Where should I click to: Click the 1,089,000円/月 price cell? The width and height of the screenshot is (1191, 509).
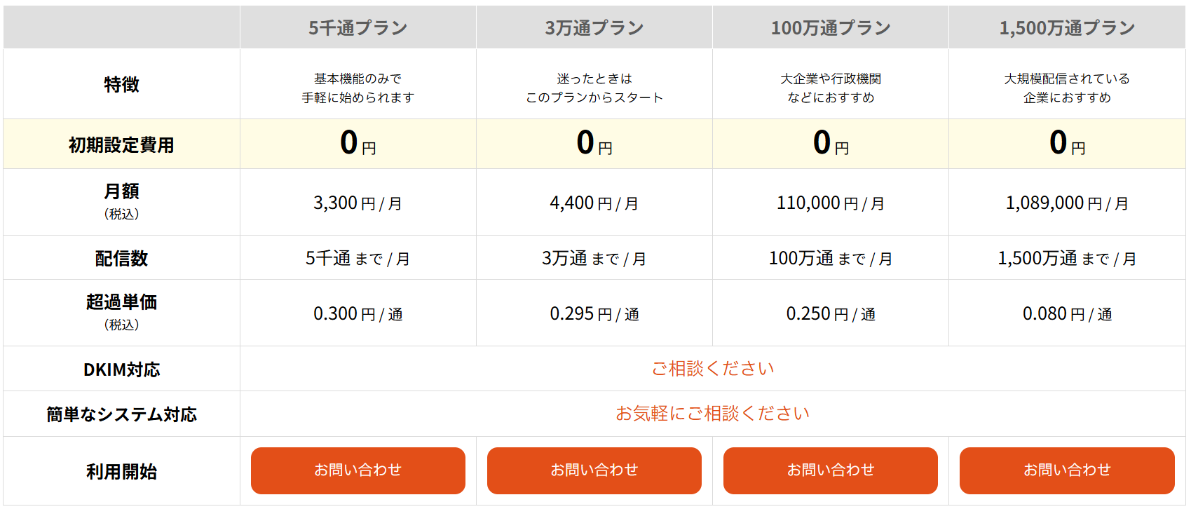[1067, 203]
